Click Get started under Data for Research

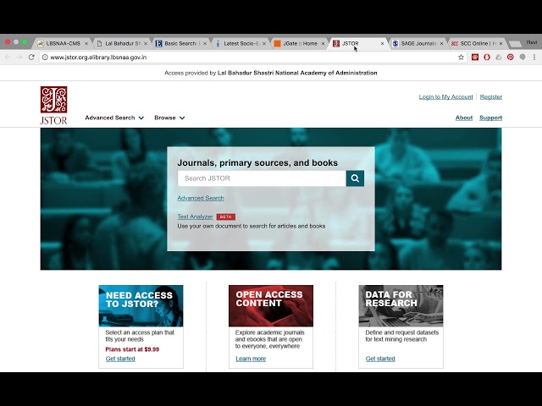(380, 359)
